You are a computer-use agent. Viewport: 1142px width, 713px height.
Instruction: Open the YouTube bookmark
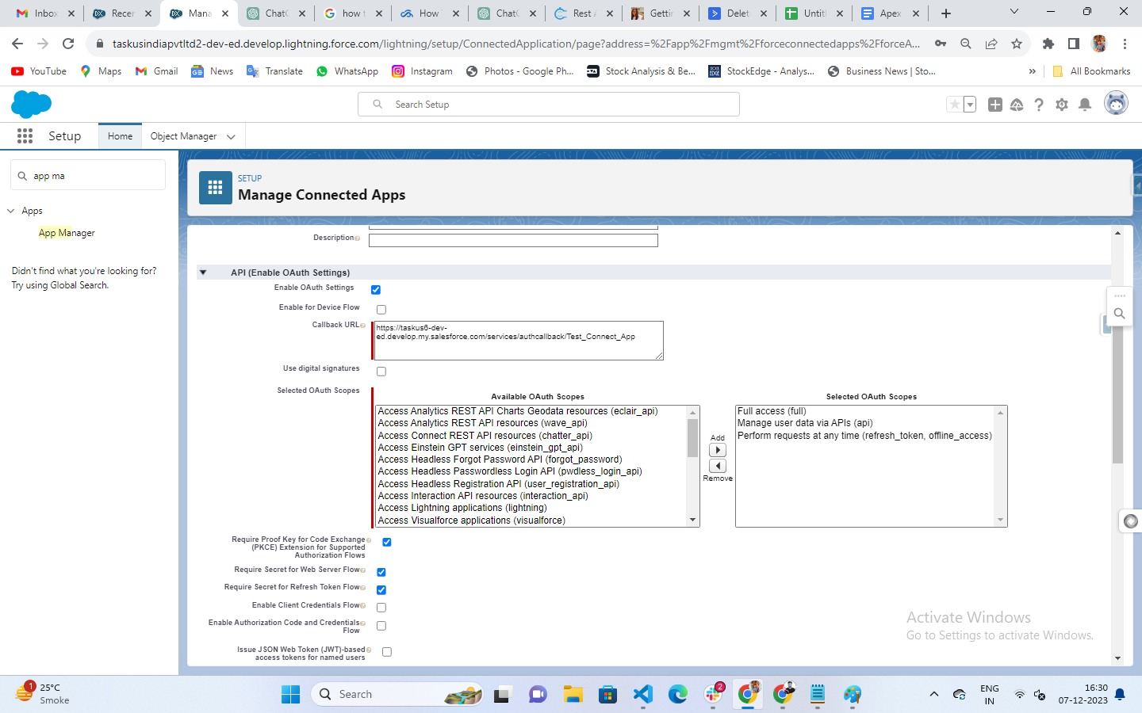[x=39, y=71]
